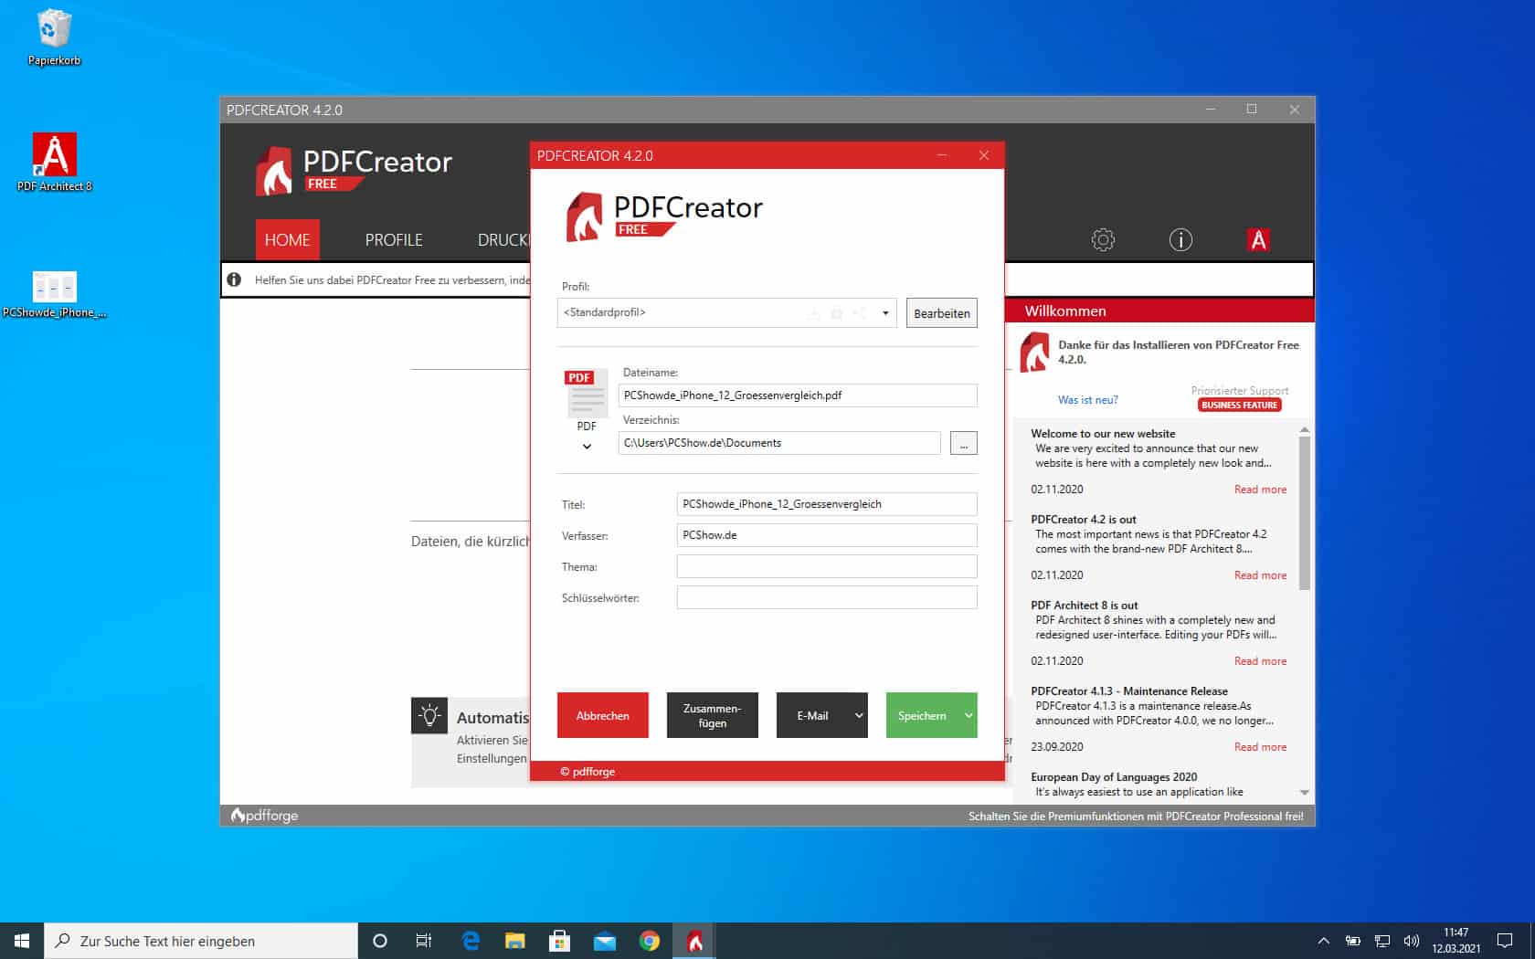The image size is (1535, 959).
Task: Open 'Was ist neu?' link
Action: [1087, 400]
